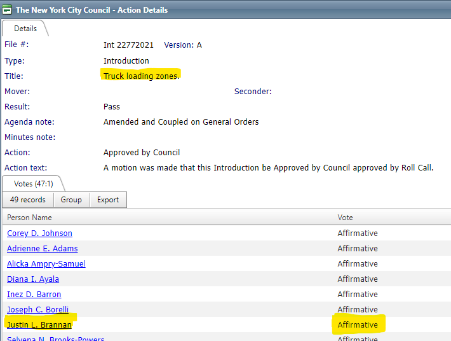Open Adrienne E. Adams link

tap(43, 249)
